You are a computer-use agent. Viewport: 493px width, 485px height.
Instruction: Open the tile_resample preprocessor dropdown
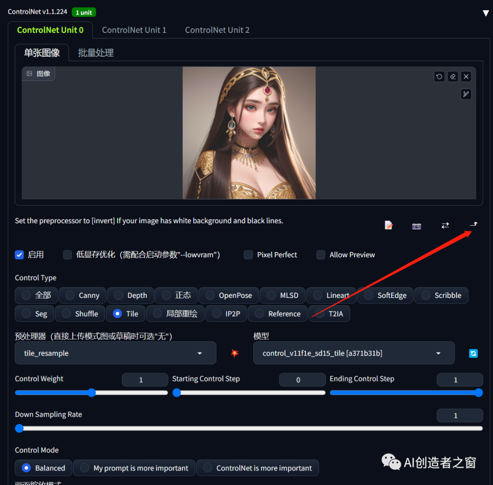click(x=115, y=353)
